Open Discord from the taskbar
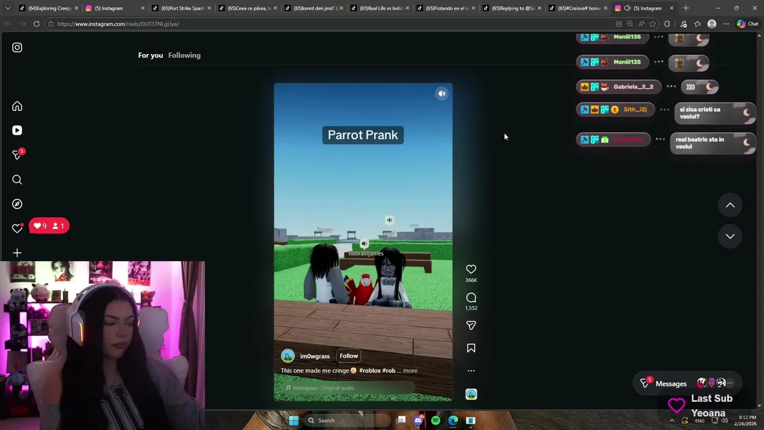The image size is (764, 430). 418,420
